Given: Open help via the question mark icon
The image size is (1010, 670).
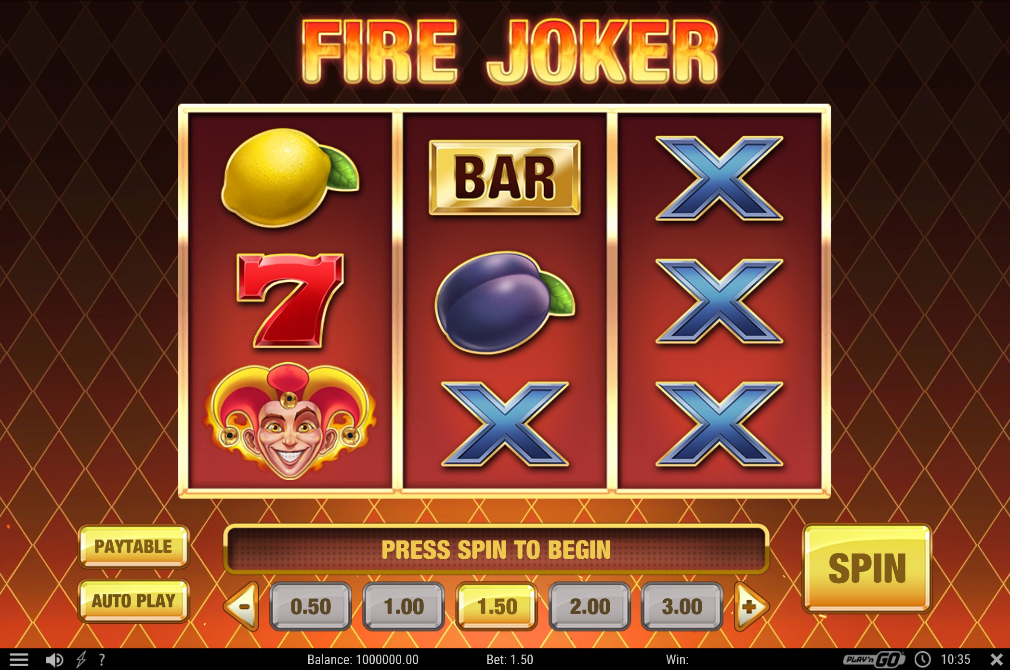Looking at the screenshot, I should (x=102, y=659).
